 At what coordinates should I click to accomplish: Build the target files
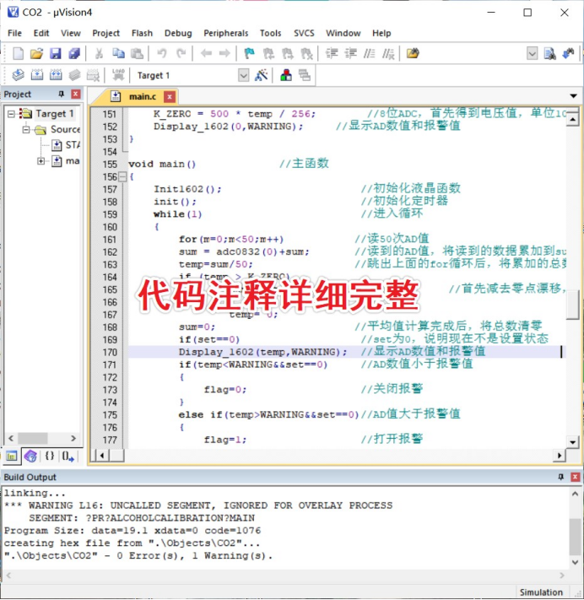37,75
